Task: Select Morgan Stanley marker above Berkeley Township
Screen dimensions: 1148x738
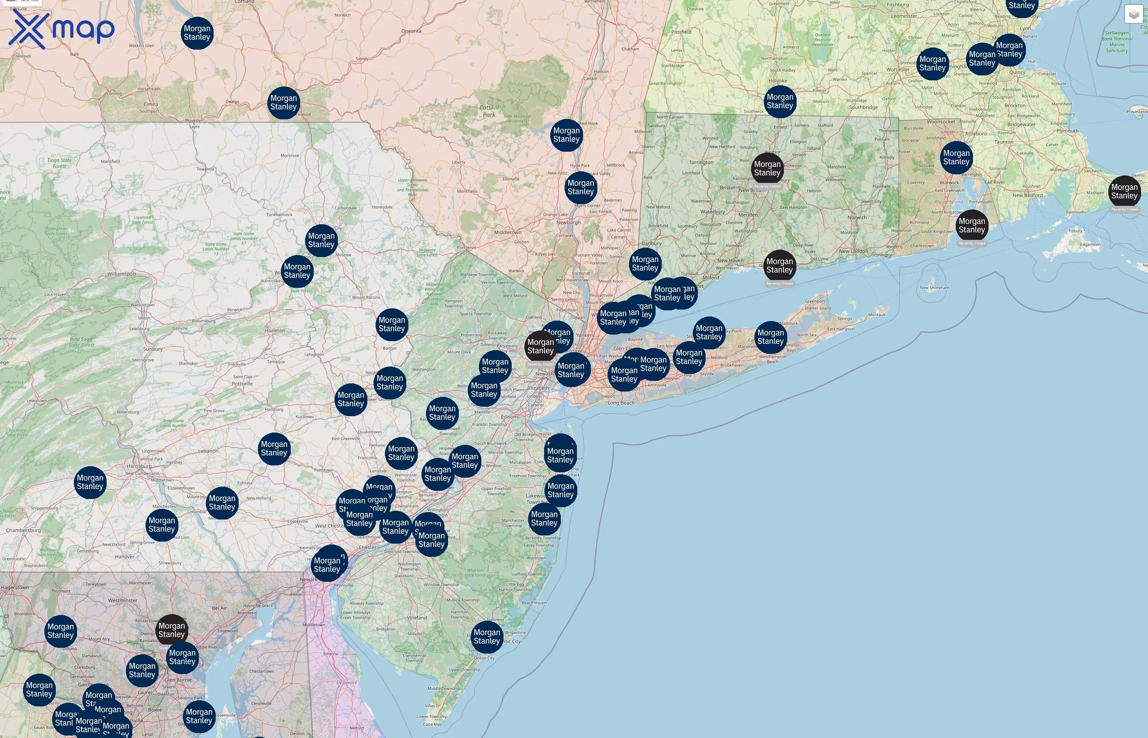Action: pos(544,519)
